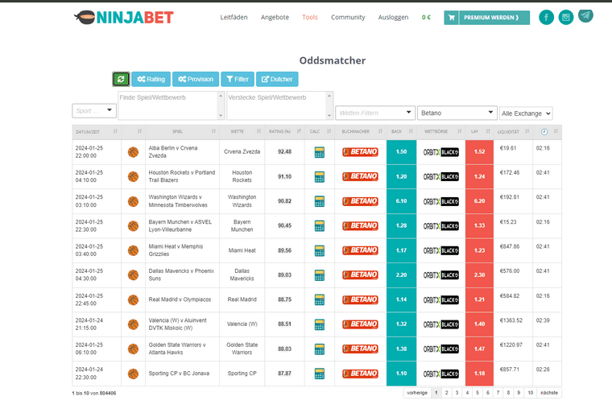Sort by Rating (%) column
Viewport: 612px width, 417px height.
click(284, 132)
